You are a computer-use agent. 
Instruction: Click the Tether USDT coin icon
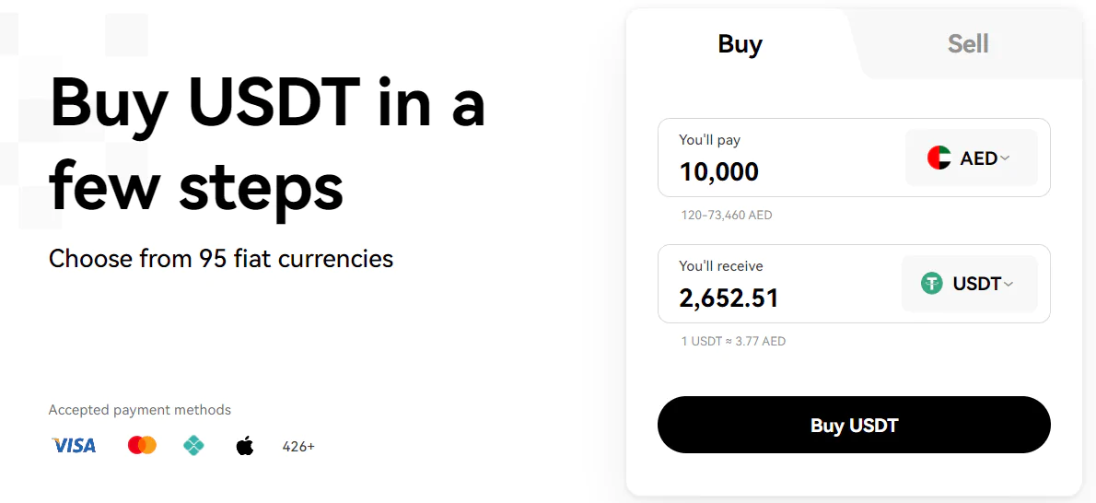pos(932,284)
